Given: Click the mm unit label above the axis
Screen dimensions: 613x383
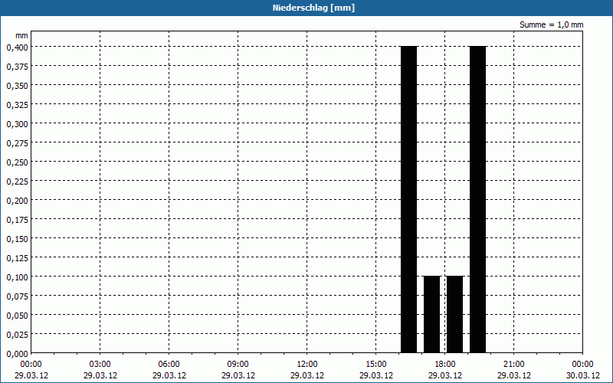Looking at the screenshot, I should click(22, 35).
